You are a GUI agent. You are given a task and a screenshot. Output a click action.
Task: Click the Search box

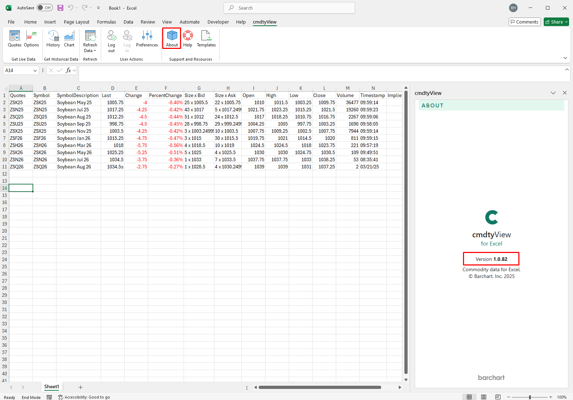point(289,8)
